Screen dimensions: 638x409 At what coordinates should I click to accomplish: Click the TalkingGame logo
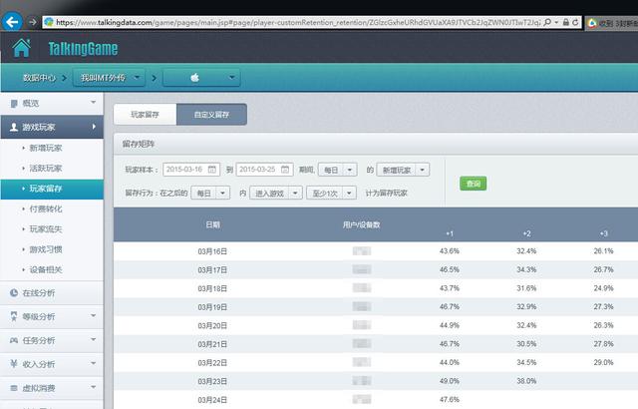click(x=83, y=49)
